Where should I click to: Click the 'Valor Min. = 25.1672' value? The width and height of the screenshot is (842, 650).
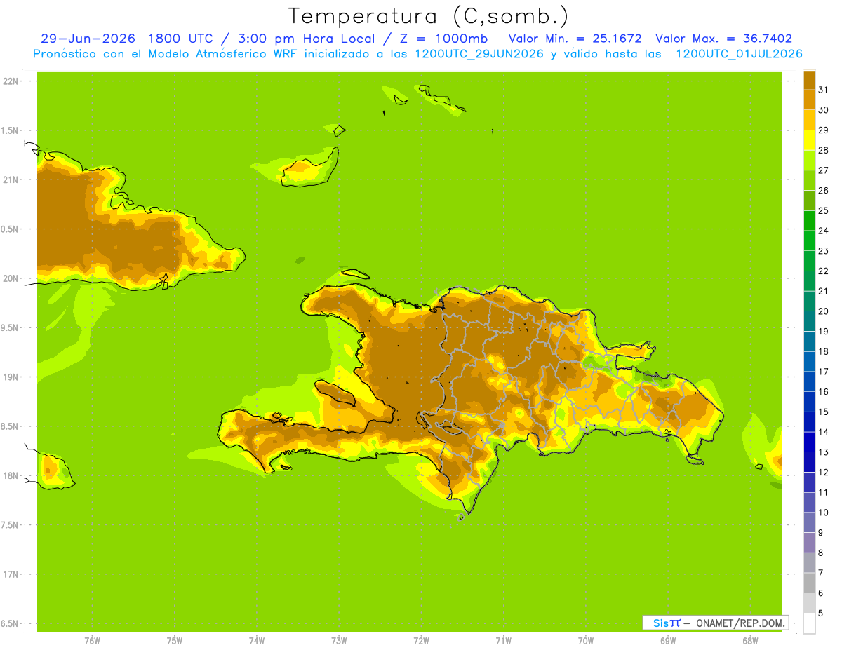pos(575,39)
